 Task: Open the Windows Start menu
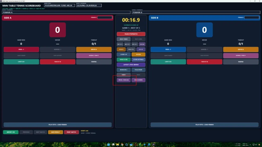pyautogui.click(x=109, y=145)
